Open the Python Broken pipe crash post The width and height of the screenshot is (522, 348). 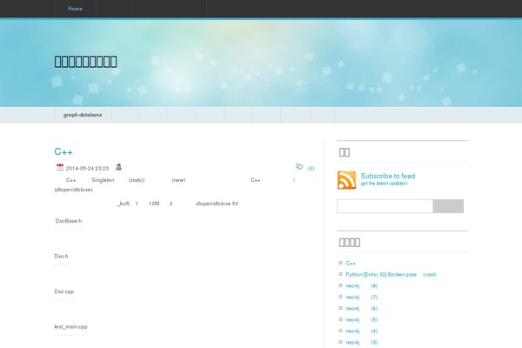click(391, 274)
